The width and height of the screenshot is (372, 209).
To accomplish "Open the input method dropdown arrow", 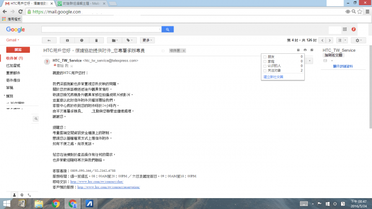I will (x=345, y=40).
